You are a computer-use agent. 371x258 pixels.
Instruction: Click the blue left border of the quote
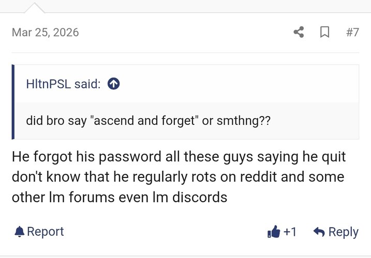[x=13, y=102]
